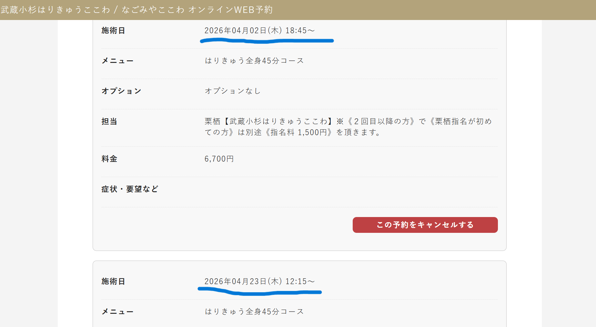Click the 症状・要望など label

tap(130, 189)
